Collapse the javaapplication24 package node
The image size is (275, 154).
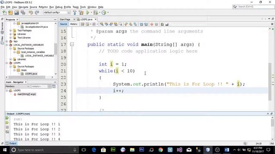(x=15, y=23)
